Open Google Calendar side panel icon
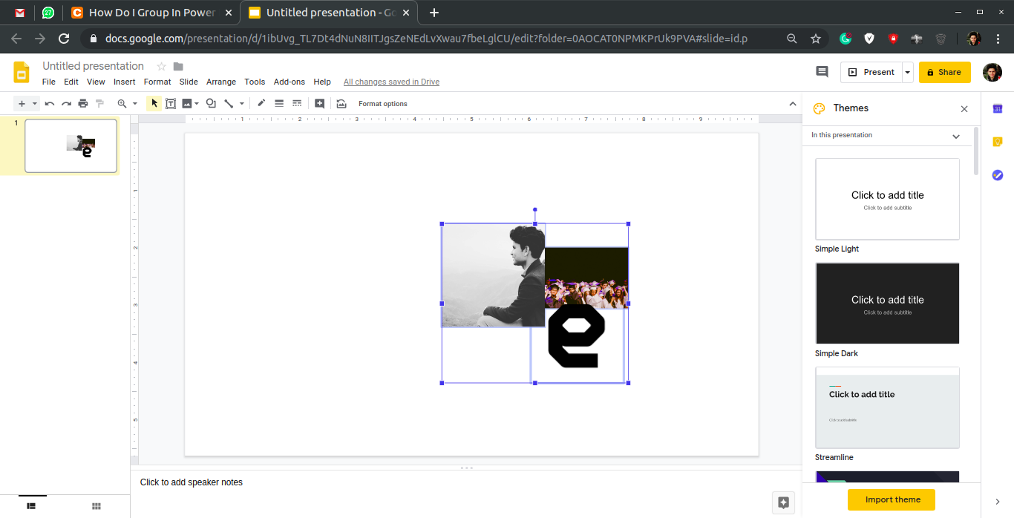The width and height of the screenshot is (1014, 518). 998,109
